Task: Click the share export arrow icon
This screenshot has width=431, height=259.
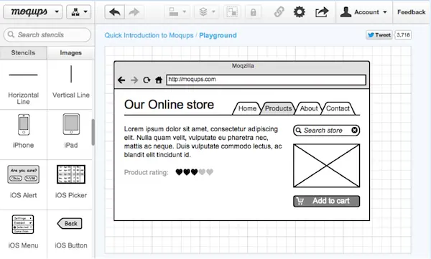Action: tap(322, 12)
